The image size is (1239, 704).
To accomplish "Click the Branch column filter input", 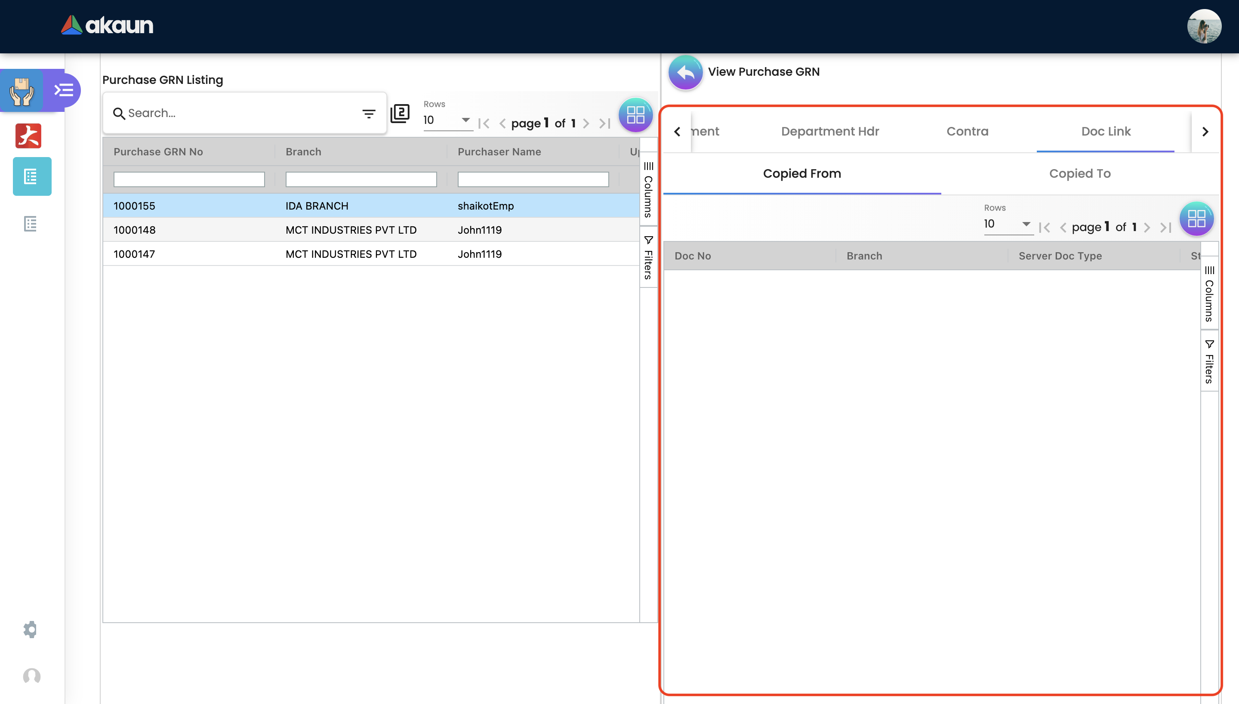I will [361, 179].
